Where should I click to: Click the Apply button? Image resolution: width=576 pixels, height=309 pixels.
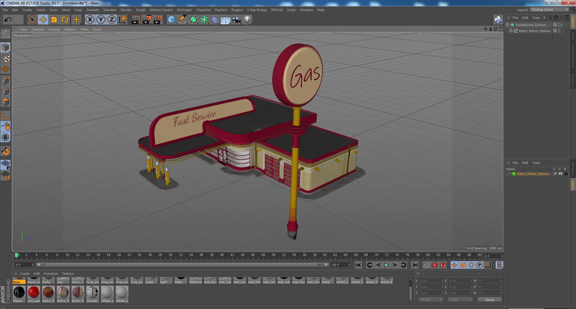coord(490,299)
